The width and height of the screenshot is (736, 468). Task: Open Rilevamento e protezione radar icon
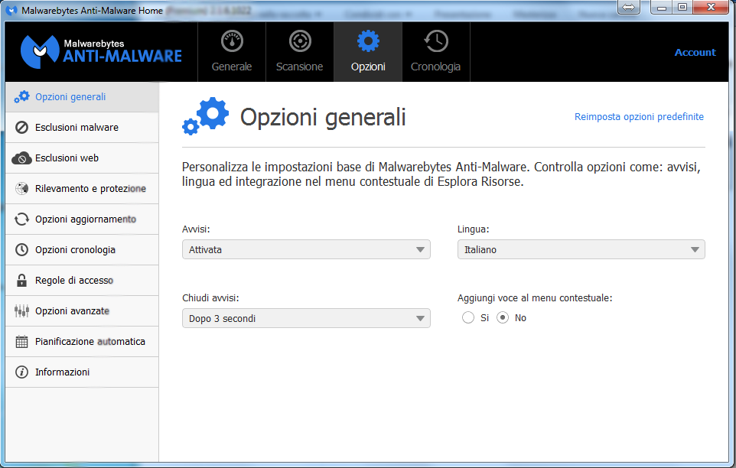[x=21, y=189]
